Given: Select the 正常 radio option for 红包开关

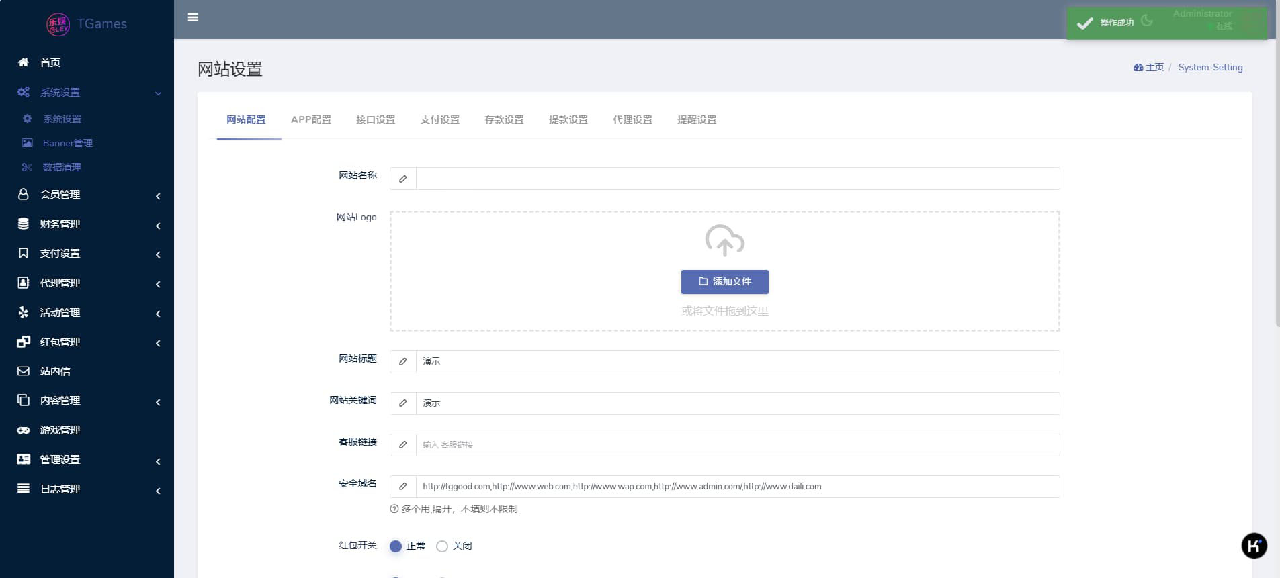Looking at the screenshot, I should pos(396,546).
